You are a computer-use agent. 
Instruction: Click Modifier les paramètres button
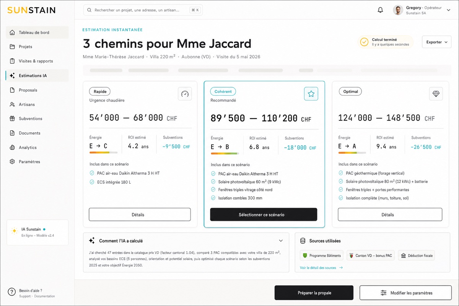[x=406, y=293]
